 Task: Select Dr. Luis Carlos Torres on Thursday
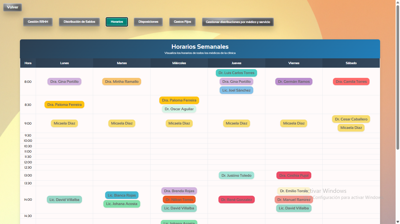(x=236, y=73)
